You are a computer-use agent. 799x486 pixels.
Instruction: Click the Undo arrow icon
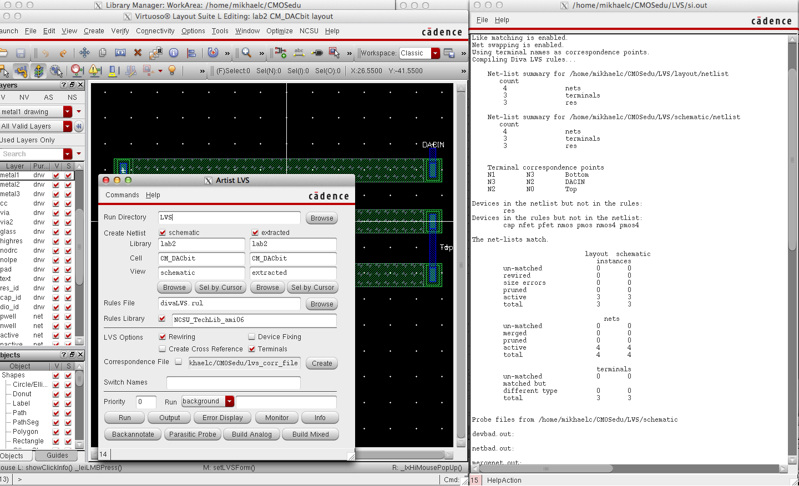[45, 53]
